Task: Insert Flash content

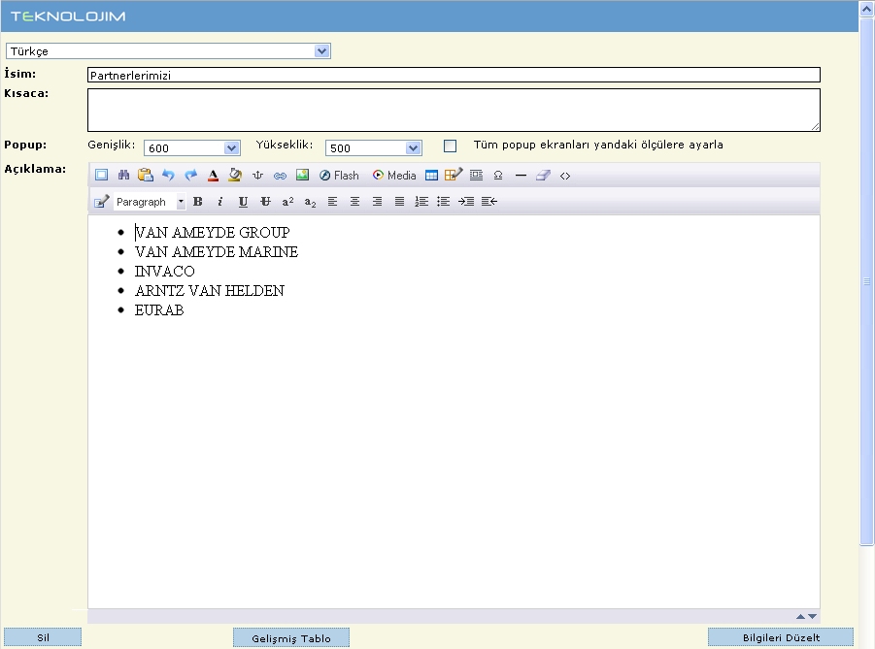Action: [339, 175]
